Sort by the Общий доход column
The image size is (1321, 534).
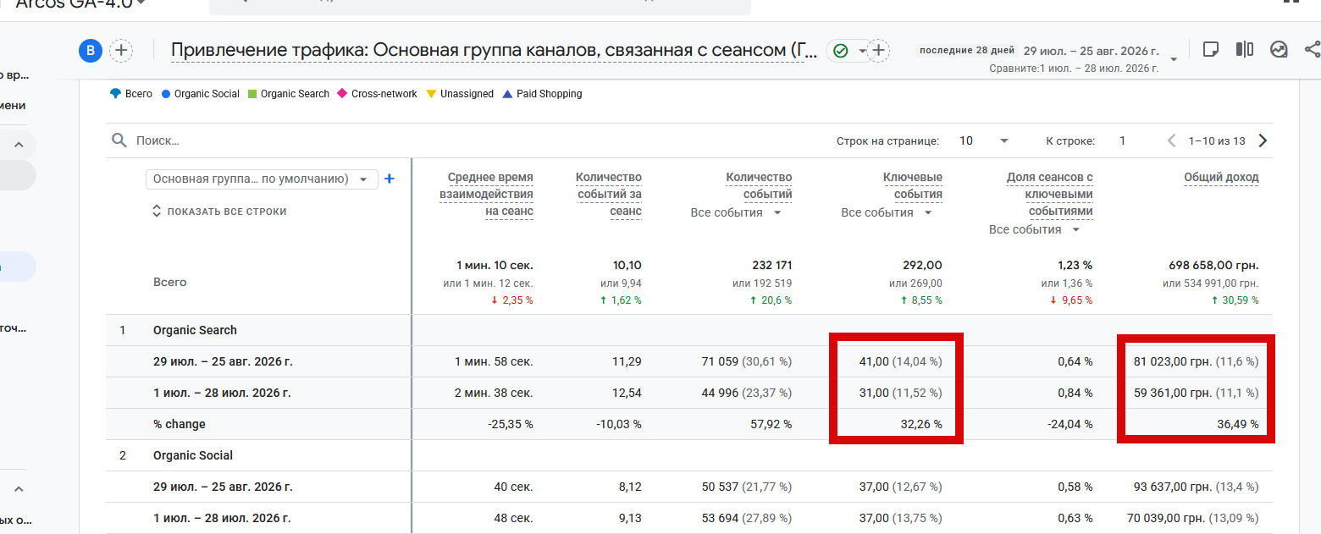pos(1221,178)
